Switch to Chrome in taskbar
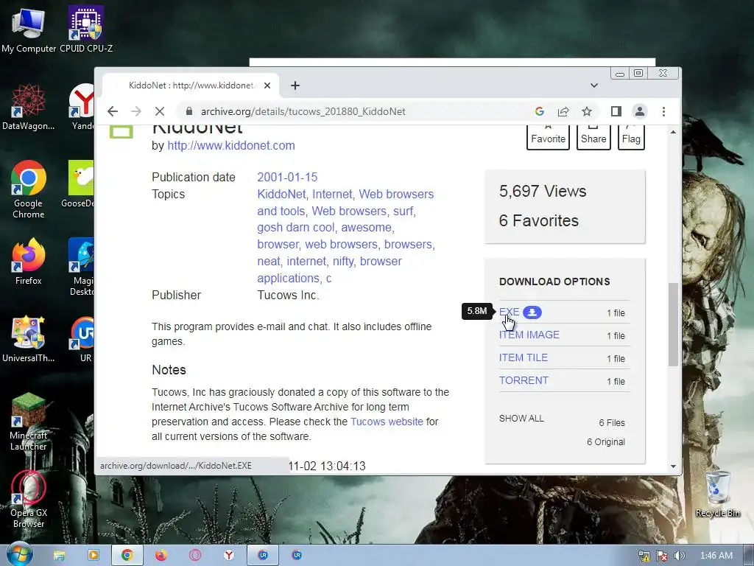The height and width of the screenshot is (566, 754). [127, 556]
